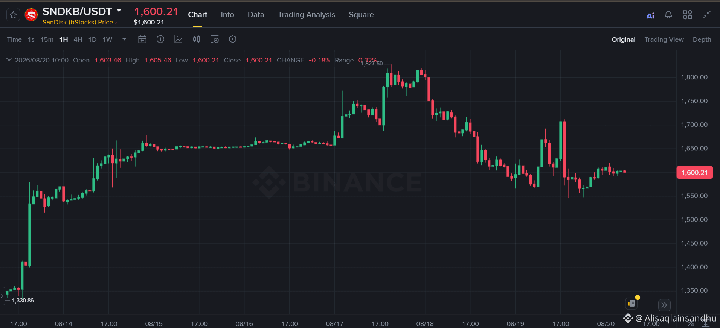This screenshot has height=328, width=720.
Task: Select the 1H interval
Action: [x=64, y=39]
